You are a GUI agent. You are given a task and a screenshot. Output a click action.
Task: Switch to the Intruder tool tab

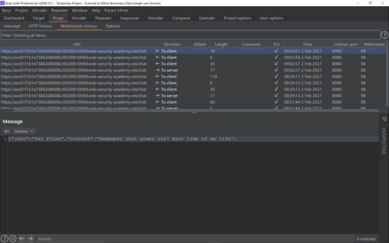[79, 18]
